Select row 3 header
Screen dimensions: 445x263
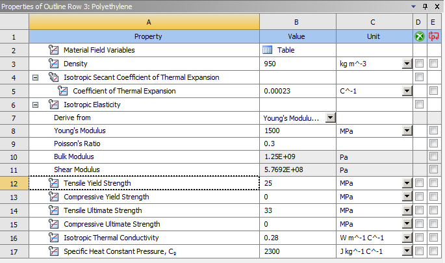click(x=14, y=64)
